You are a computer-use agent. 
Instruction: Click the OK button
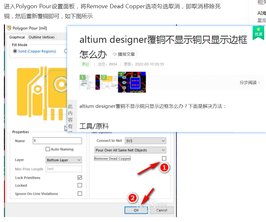tap(136, 210)
